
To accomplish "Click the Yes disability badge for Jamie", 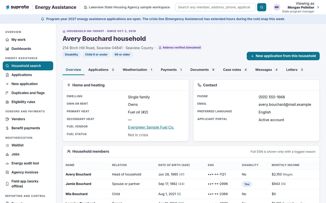I will point(247,184).
